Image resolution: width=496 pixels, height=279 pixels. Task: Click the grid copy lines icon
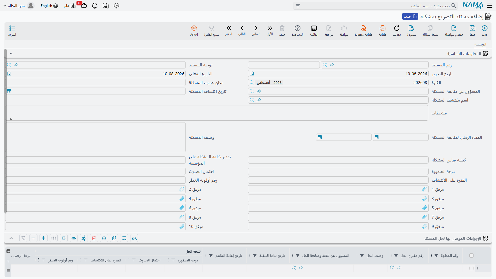(x=114, y=238)
